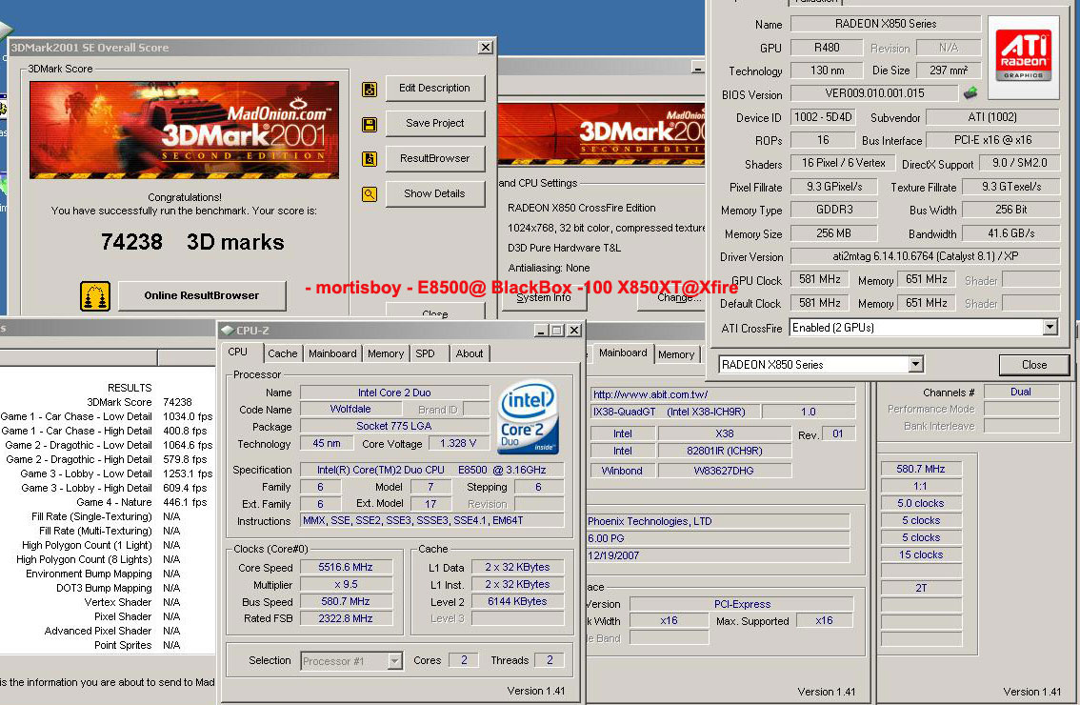1080x705 pixels.
Task: Click the Pixel Fillrate 9.3 GPixel/s field
Action: pos(833,187)
